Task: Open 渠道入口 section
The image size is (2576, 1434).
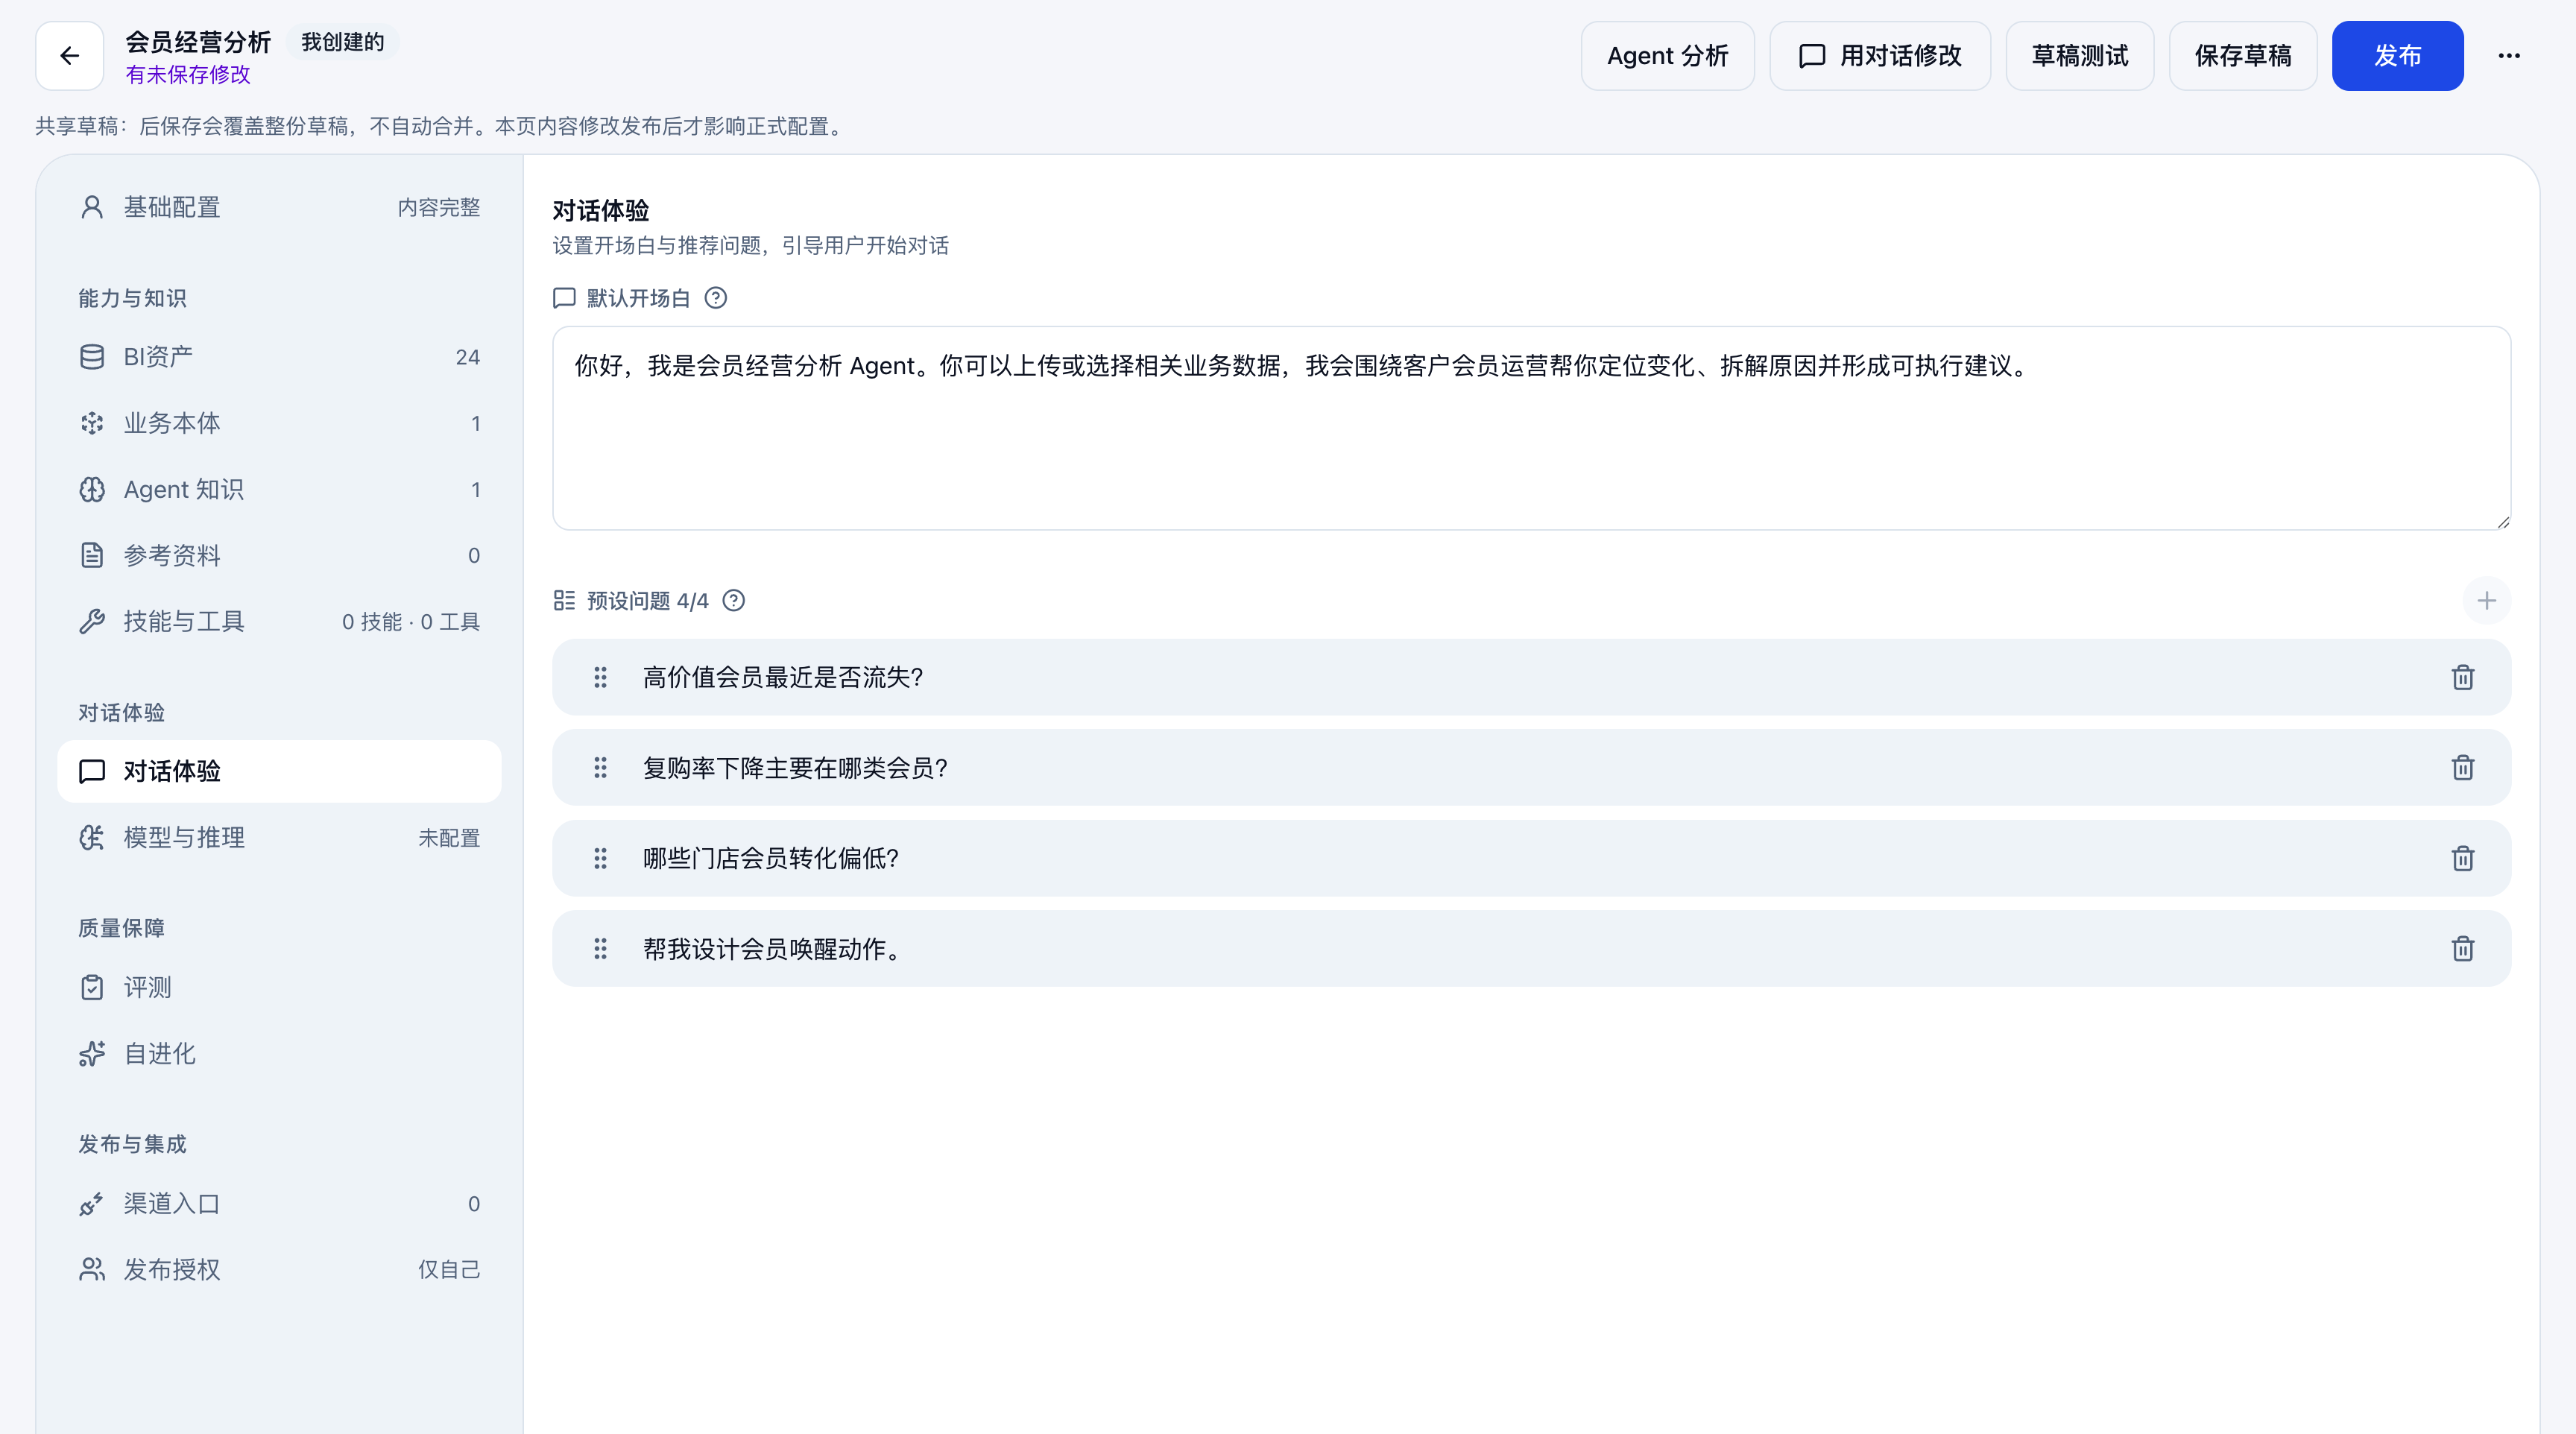Action: pos(279,1204)
